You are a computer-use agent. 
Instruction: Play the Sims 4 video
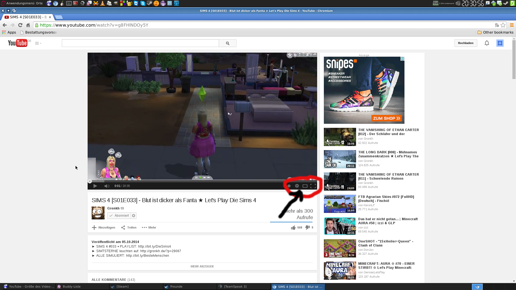[95, 186]
